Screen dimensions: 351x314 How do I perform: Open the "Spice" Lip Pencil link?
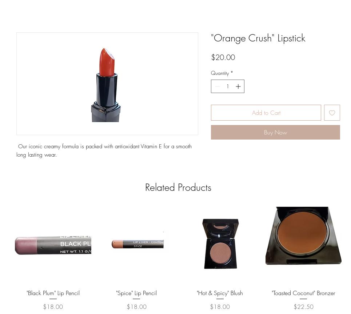point(136,293)
